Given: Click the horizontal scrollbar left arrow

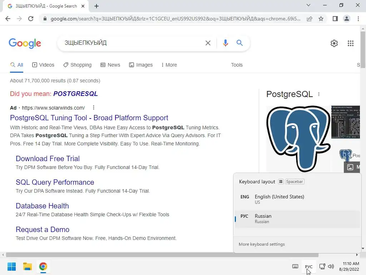Looking at the screenshot, I should point(3,255).
